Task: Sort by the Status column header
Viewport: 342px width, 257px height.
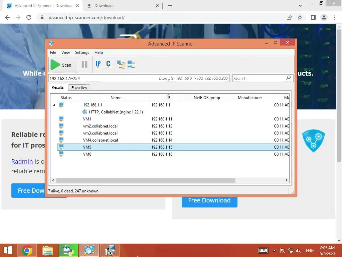Action: click(66, 97)
